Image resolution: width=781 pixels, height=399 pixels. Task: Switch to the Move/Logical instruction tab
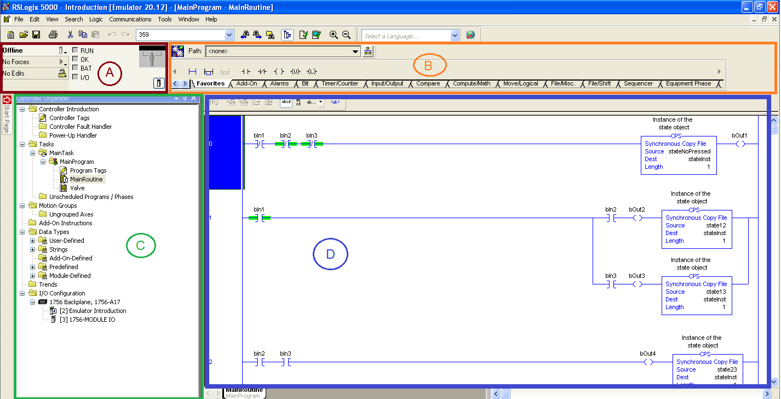[520, 84]
